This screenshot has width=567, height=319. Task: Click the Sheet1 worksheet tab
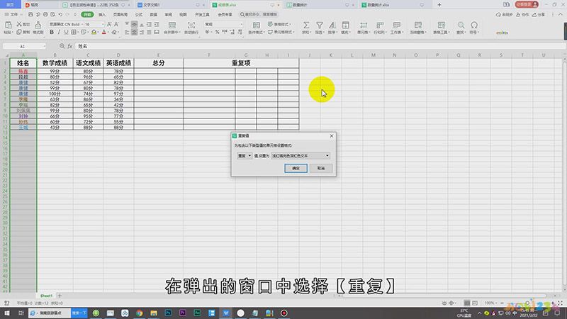(x=46, y=296)
